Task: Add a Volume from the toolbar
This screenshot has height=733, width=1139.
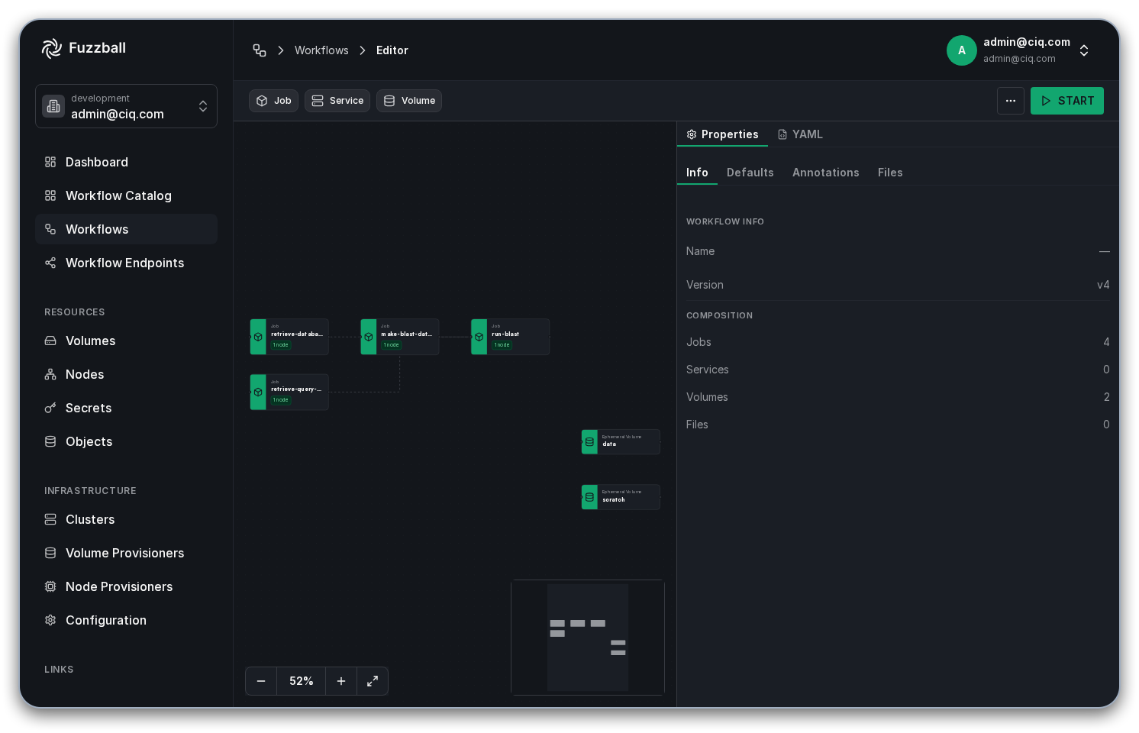Action: (x=409, y=101)
